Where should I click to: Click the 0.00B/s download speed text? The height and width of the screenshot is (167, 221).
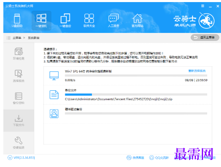[x=70, y=80]
